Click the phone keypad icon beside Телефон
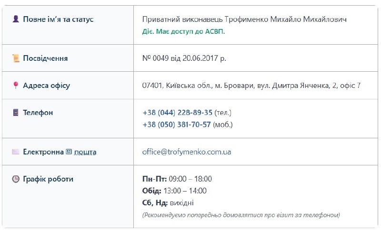Viewport: 381px width, 230px height. coord(16,113)
